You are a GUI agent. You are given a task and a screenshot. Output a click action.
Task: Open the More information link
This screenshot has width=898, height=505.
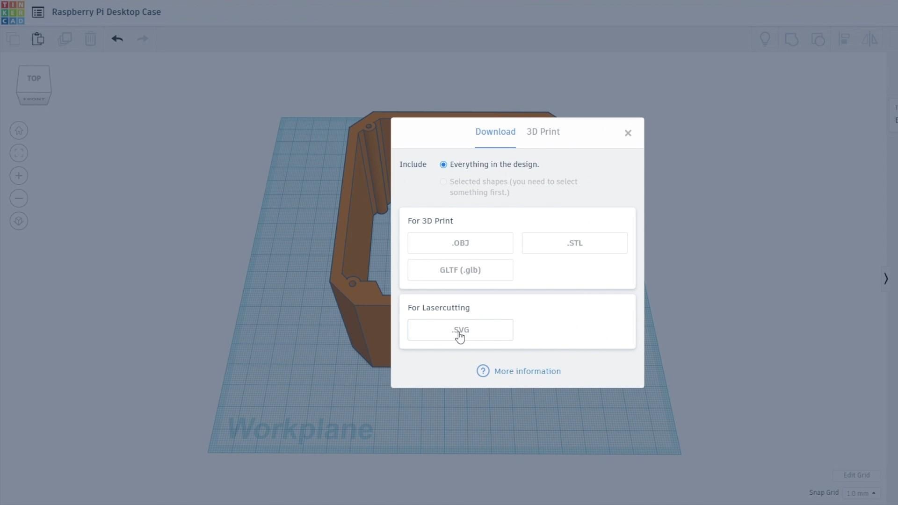click(527, 371)
